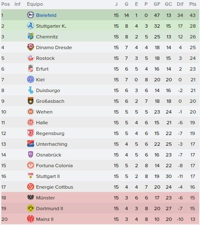The height and width of the screenshot is (225, 200).
Task: Click the Bielefeld club crest icon
Action: tap(31, 15)
